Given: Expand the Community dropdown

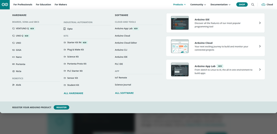Looking at the screenshot, I should [198, 5].
